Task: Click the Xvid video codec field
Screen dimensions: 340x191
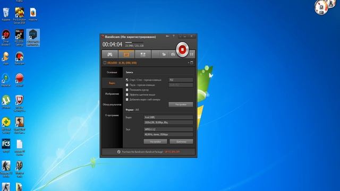Action: [168, 117]
